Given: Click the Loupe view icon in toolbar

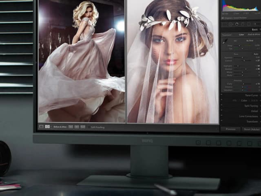Looking at the screenshot, I should click(41, 127).
